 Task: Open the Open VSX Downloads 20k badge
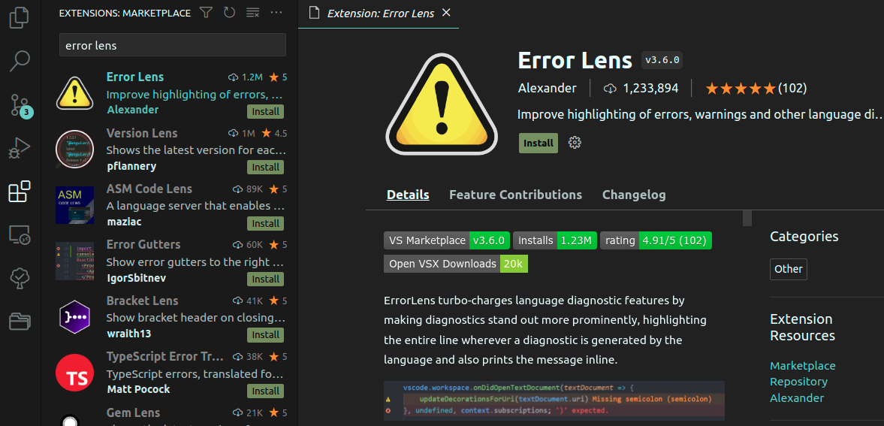456,264
